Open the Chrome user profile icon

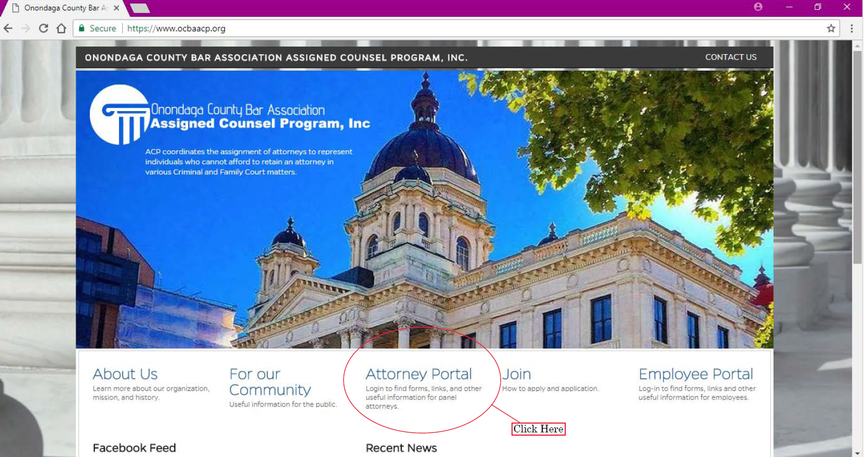[x=758, y=7]
